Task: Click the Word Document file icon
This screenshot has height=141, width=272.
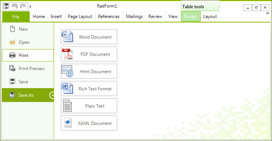Action: [x=67, y=36]
